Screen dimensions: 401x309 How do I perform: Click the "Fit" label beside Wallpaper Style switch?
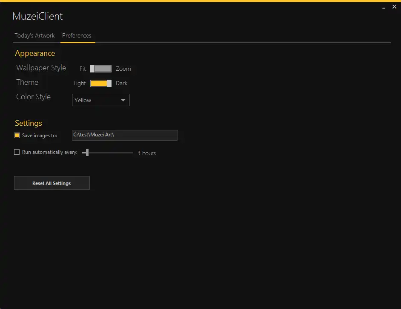[x=83, y=69]
